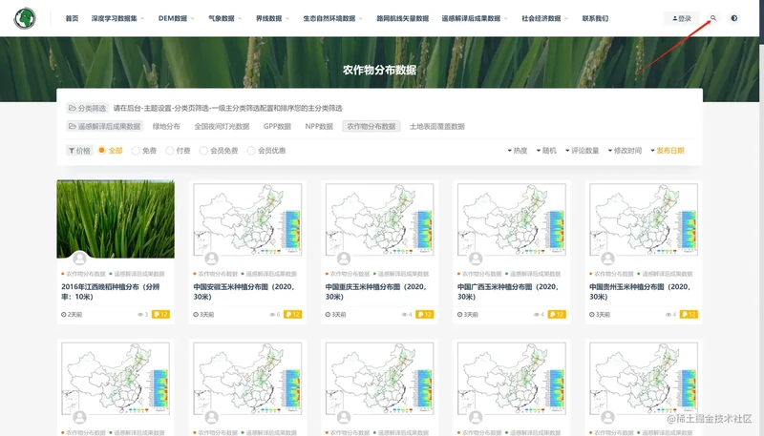This screenshot has width=764, height=436.
Task: Select the 全国夜间灯光数据 category filter
Action: coord(222,127)
